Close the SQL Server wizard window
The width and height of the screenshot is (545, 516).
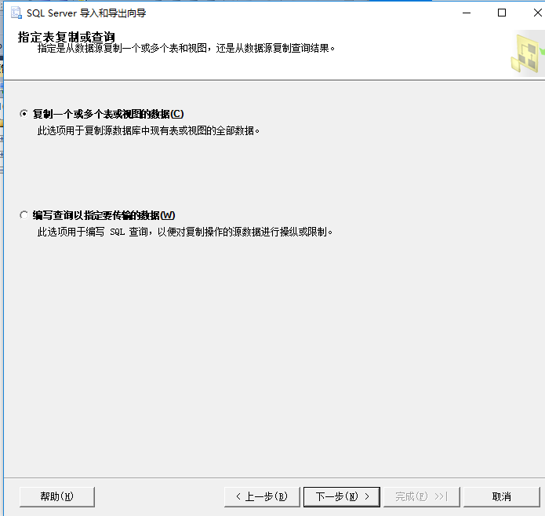pyautogui.click(x=537, y=13)
